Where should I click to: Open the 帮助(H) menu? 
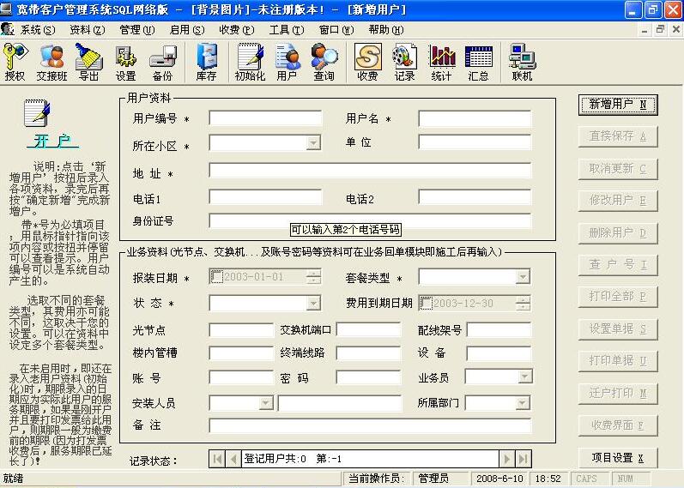click(386, 30)
